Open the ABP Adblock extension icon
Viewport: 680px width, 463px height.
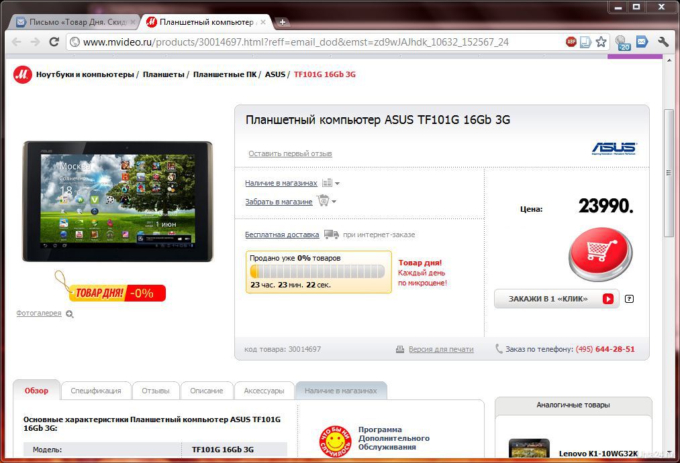(571, 42)
